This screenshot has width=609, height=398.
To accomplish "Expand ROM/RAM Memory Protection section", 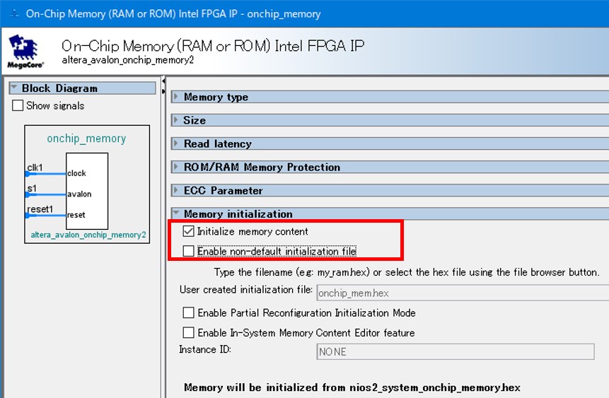I will [177, 167].
